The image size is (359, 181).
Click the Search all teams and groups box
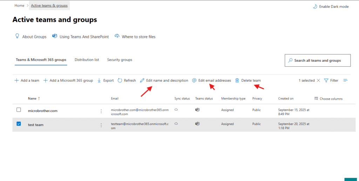(x=318, y=60)
